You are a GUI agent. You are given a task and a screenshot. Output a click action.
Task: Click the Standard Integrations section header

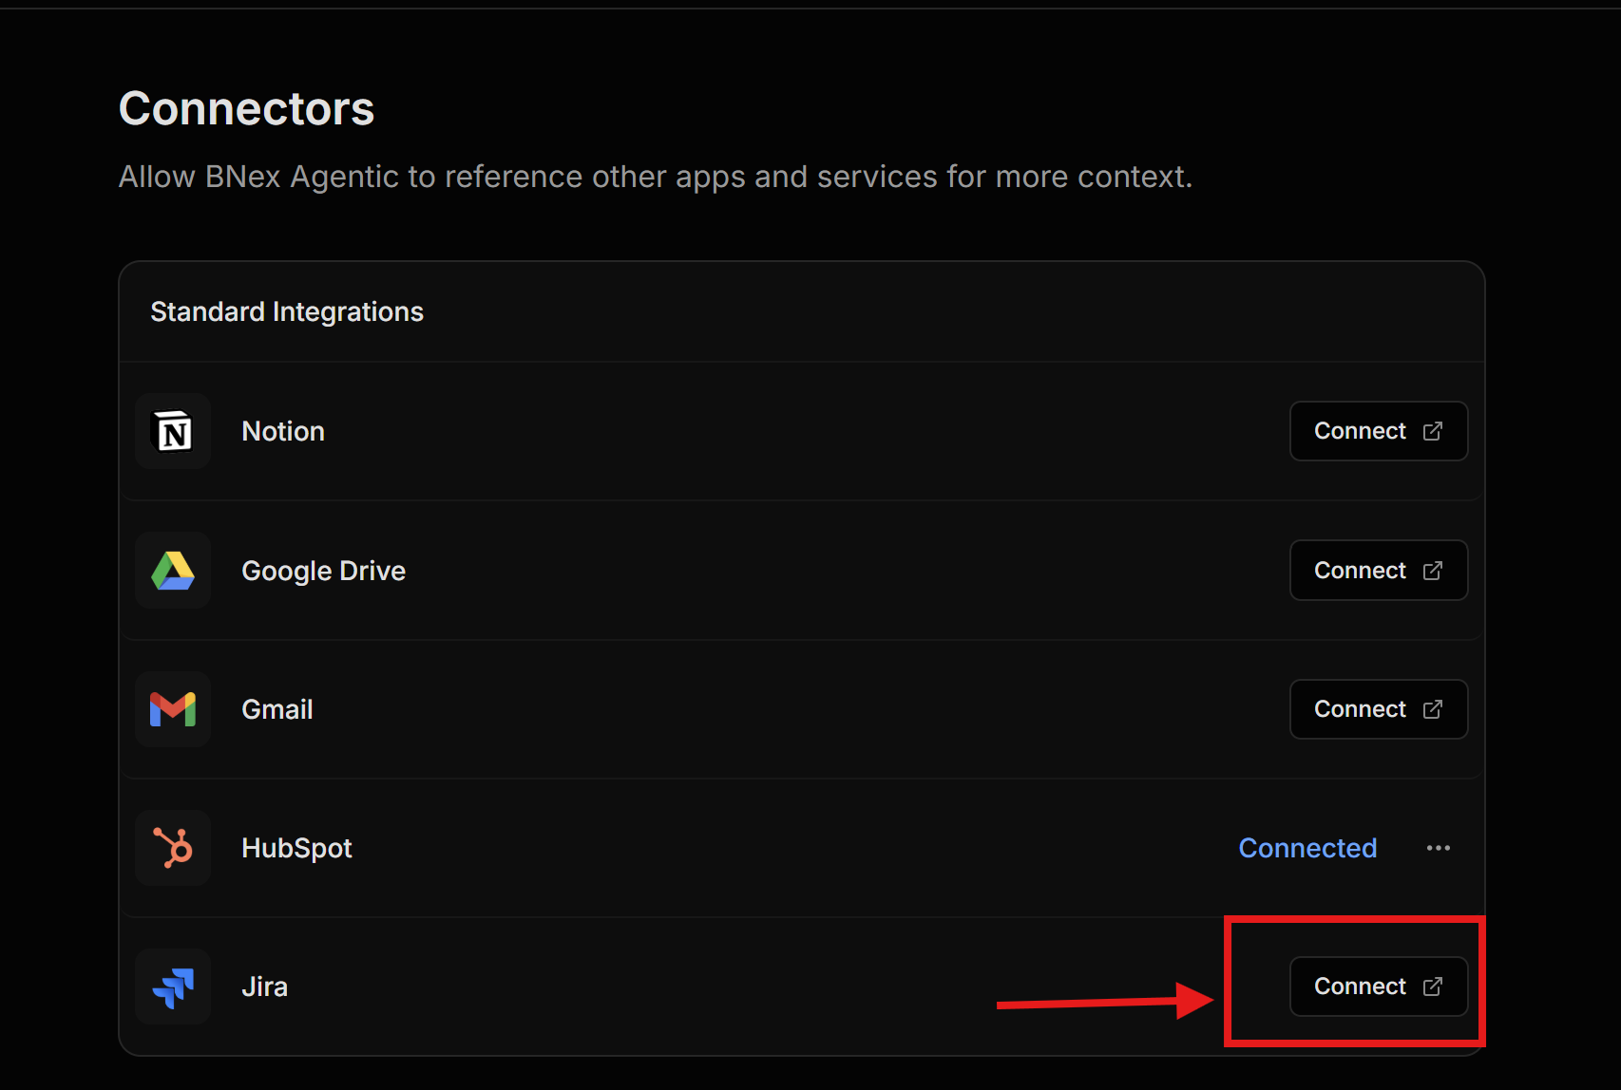[x=287, y=311]
